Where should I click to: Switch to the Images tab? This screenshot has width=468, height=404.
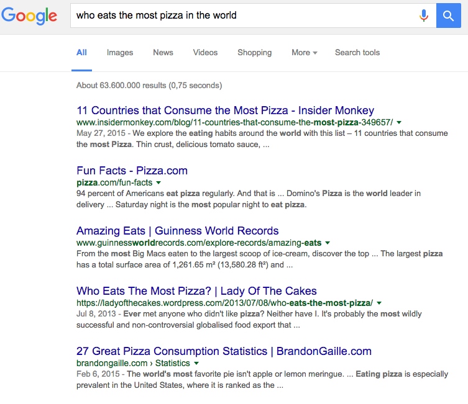(120, 52)
